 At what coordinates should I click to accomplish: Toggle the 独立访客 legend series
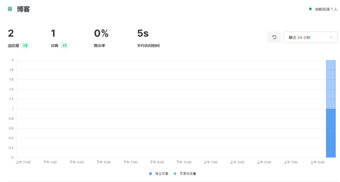tap(159, 174)
